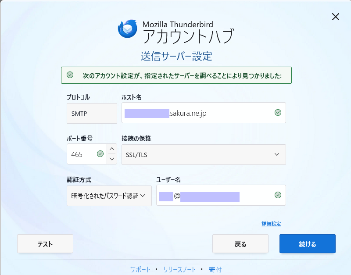Open the 詳細設定 advanced settings link
Image resolution: width=351 pixels, height=275 pixels.
271,224
